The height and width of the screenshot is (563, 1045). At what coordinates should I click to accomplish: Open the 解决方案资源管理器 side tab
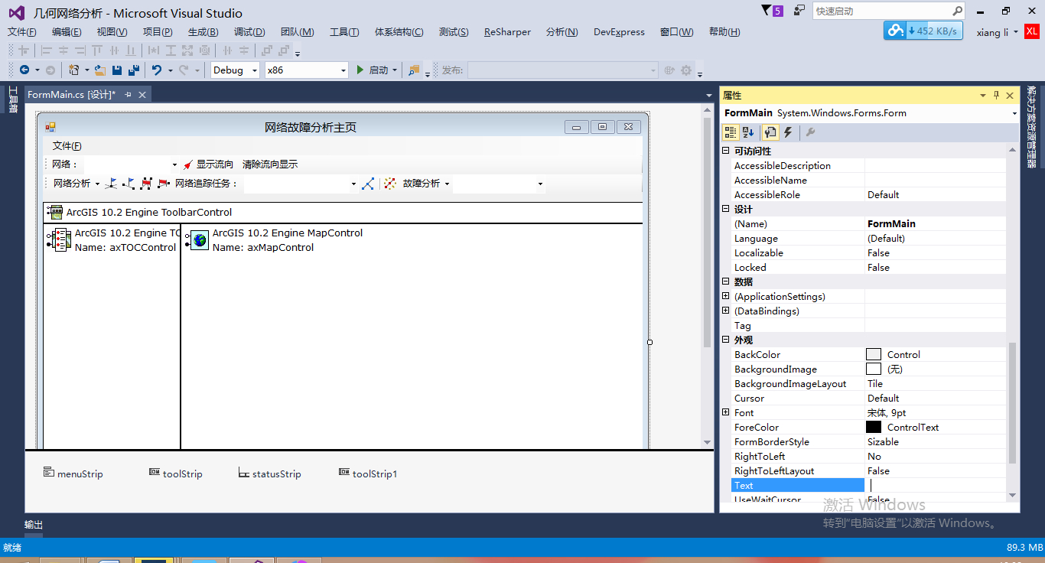click(x=1032, y=127)
